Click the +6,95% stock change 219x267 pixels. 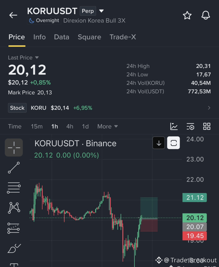click(x=83, y=108)
